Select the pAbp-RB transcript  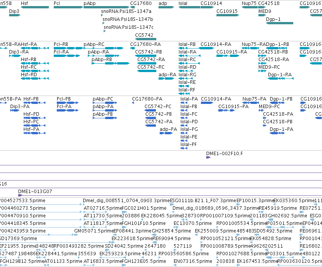coord(110,63)
